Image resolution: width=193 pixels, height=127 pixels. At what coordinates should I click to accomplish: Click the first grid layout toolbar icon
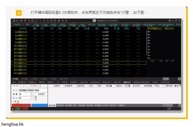(x=14, y=21)
